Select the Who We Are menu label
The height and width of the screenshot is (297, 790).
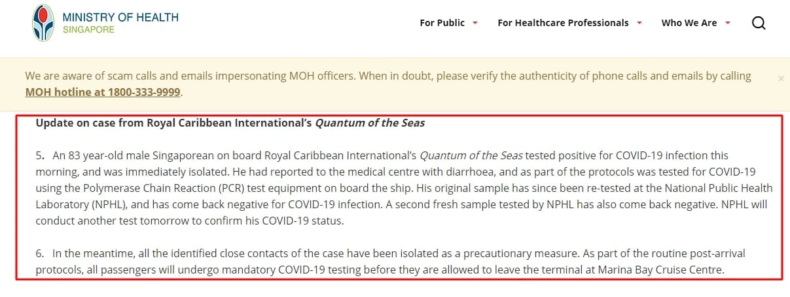click(689, 23)
